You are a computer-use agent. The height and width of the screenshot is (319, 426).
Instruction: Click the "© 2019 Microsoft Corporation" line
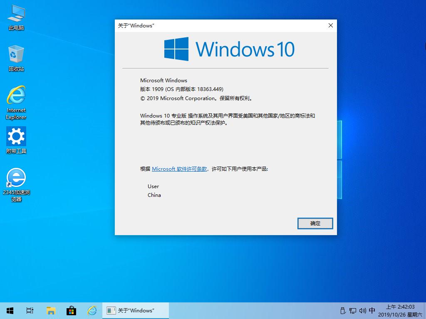point(197,98)
